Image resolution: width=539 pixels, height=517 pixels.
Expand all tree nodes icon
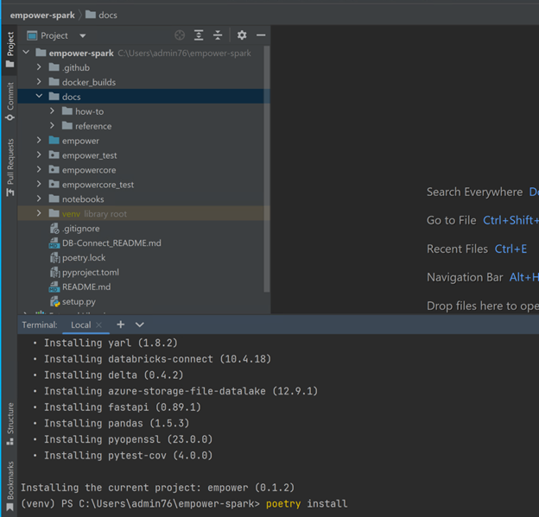[199, 35]
